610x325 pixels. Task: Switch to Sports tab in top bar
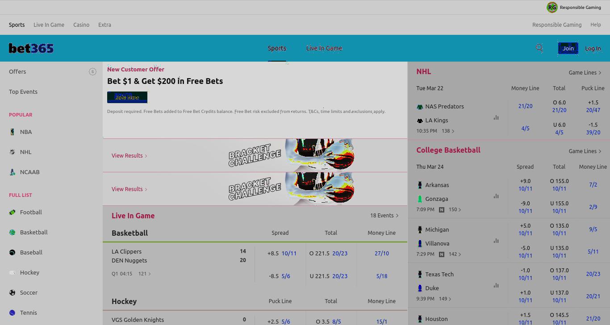[17, 25]
